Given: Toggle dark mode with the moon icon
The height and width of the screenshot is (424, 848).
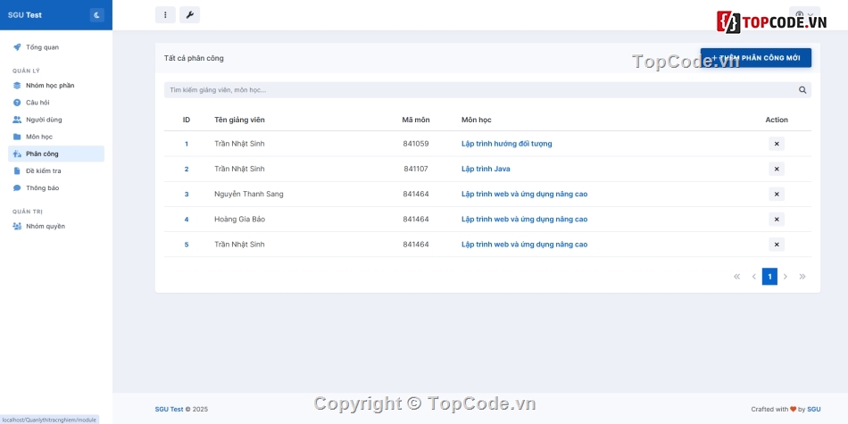Looking at the screenshot, I should (x=96, y=15).
